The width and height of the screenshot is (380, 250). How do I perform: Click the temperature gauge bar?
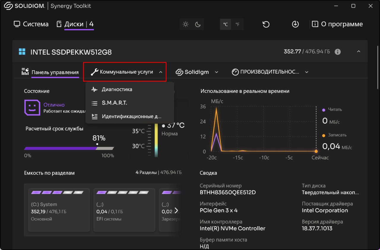156,140
